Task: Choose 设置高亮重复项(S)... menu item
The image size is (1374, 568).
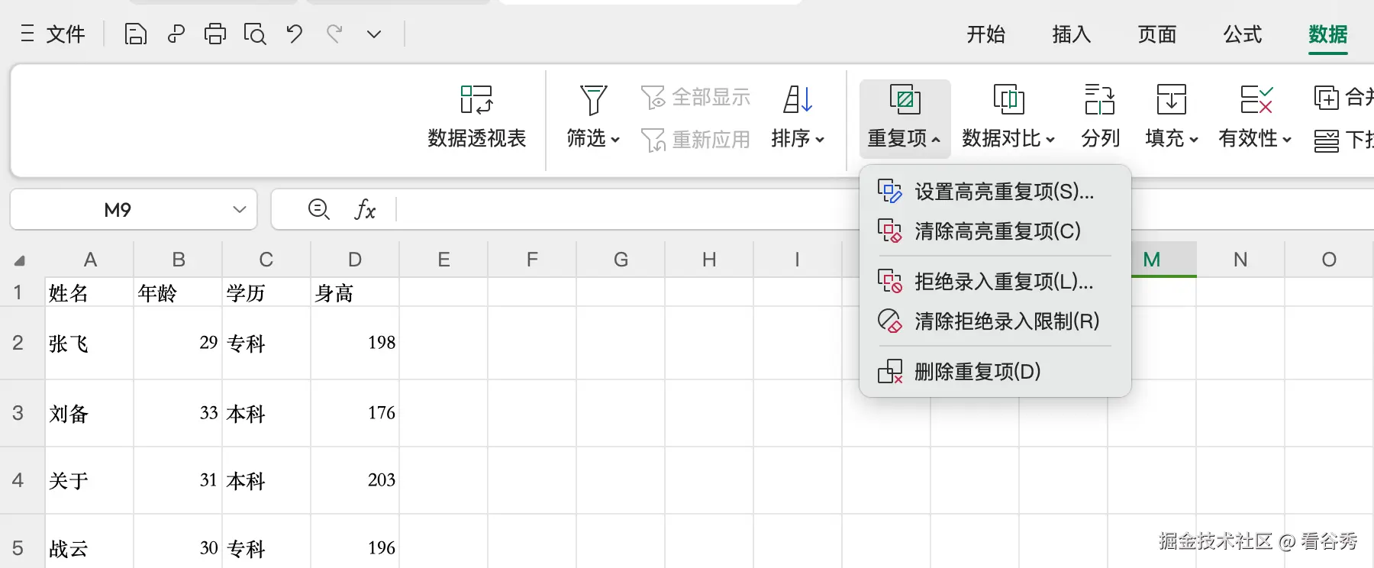Action: (995, 191)
